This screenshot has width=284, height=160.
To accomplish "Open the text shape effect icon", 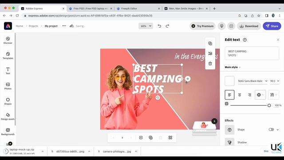I will (x=229, y=129).
